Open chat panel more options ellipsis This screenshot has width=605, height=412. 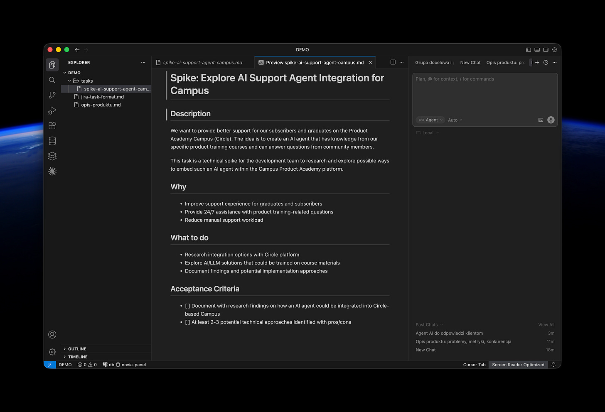coord(555,62)
